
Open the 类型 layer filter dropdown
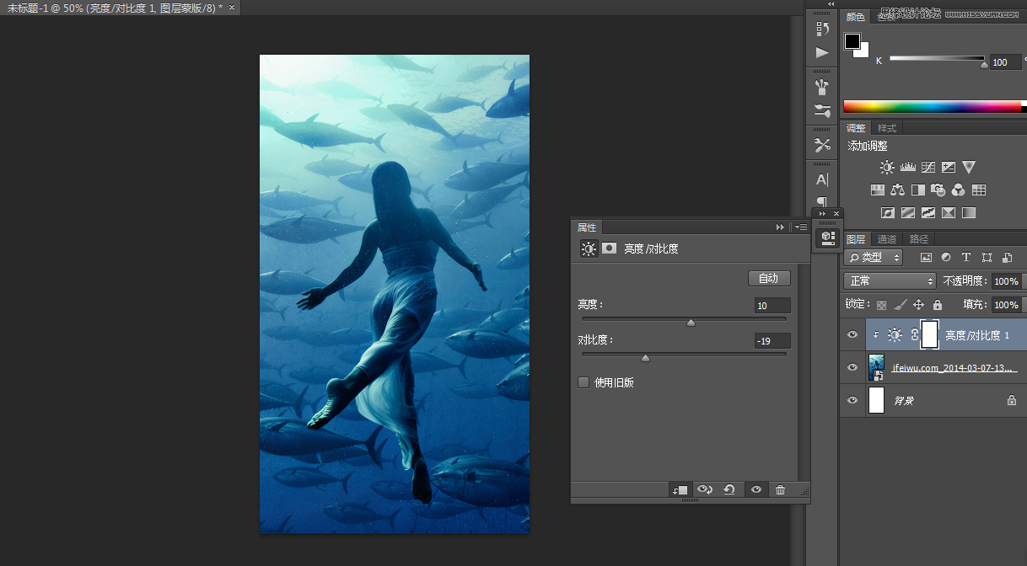tap(874, 257)
